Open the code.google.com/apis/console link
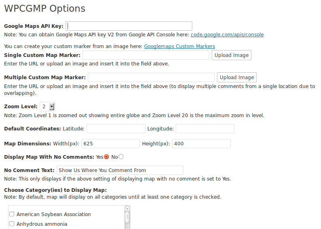Screen dimensions: 321x229 227,35
